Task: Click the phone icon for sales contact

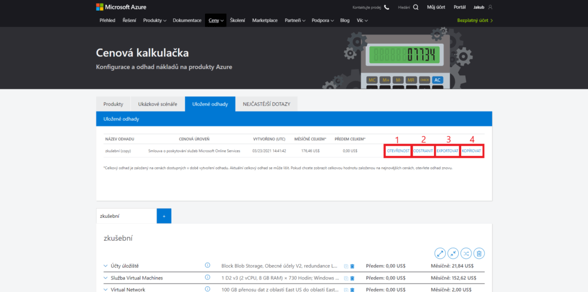Action: pyautogui.click(x=386, y=7)
